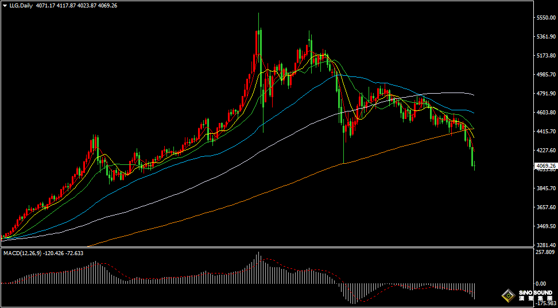Screen dimensions: 558x308
Task: Click the tallest MACD histogram bar
Action: 259,268
